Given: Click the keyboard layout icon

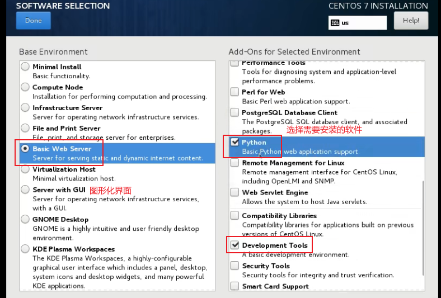Looking at the screenshot, I should 335,23.
